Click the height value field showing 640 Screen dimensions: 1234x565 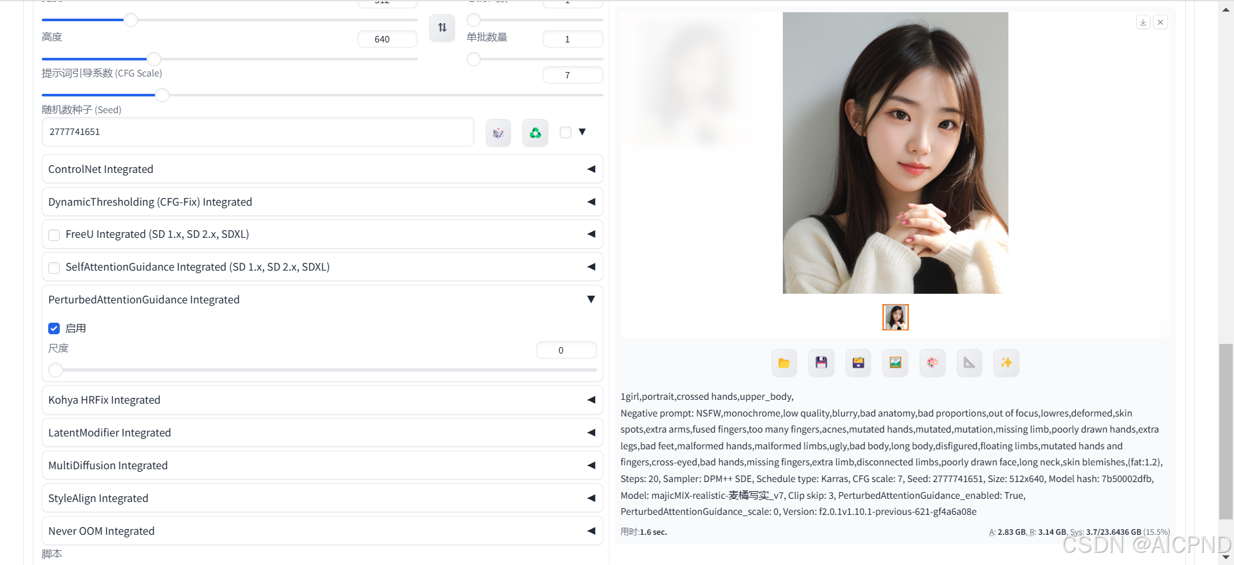(388, 39)
